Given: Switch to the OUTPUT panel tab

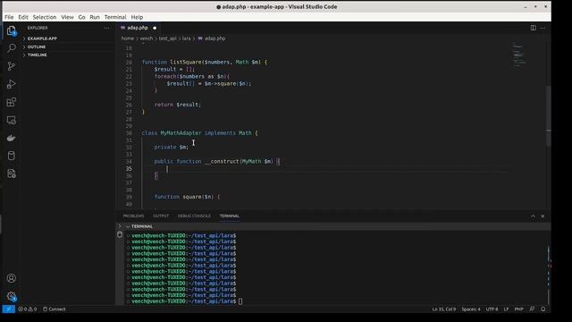Looking at the screenshot, I should (161, 216).
